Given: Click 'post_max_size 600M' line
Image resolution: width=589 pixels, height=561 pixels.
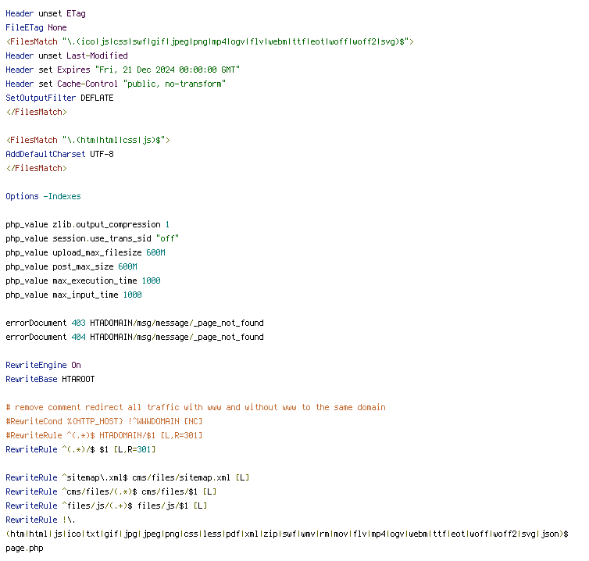Looking at the screenshot, I should click(71, 266).
